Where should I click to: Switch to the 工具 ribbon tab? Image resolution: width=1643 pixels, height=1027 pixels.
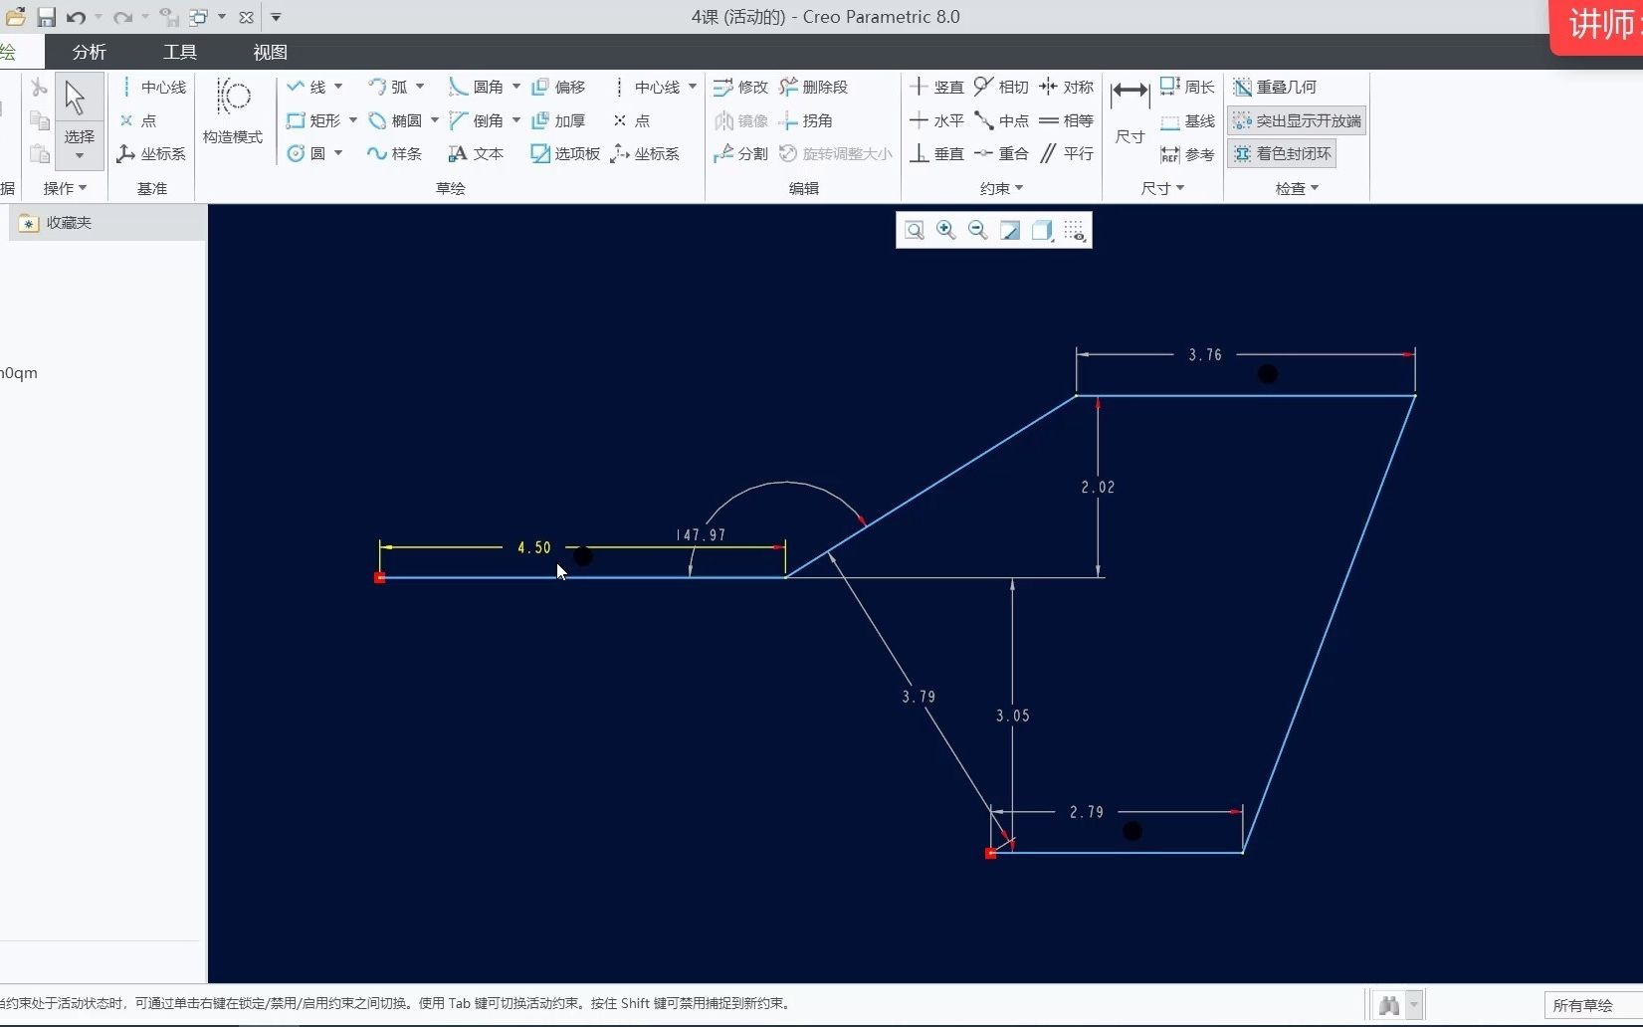pos(179,52)
